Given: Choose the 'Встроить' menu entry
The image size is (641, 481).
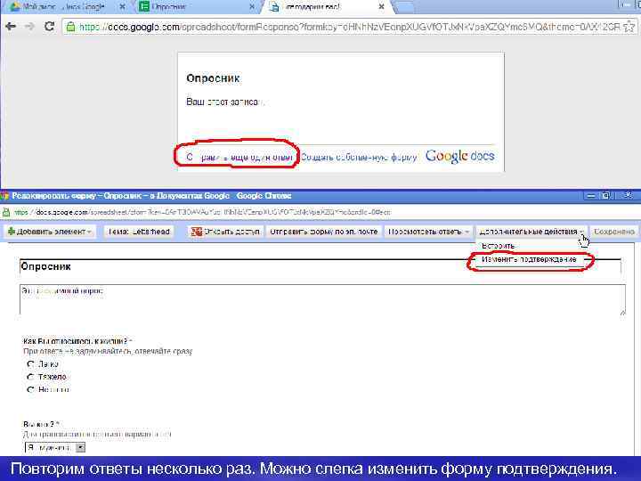Looking at the screenshot, I should click(x=498, y=246).
